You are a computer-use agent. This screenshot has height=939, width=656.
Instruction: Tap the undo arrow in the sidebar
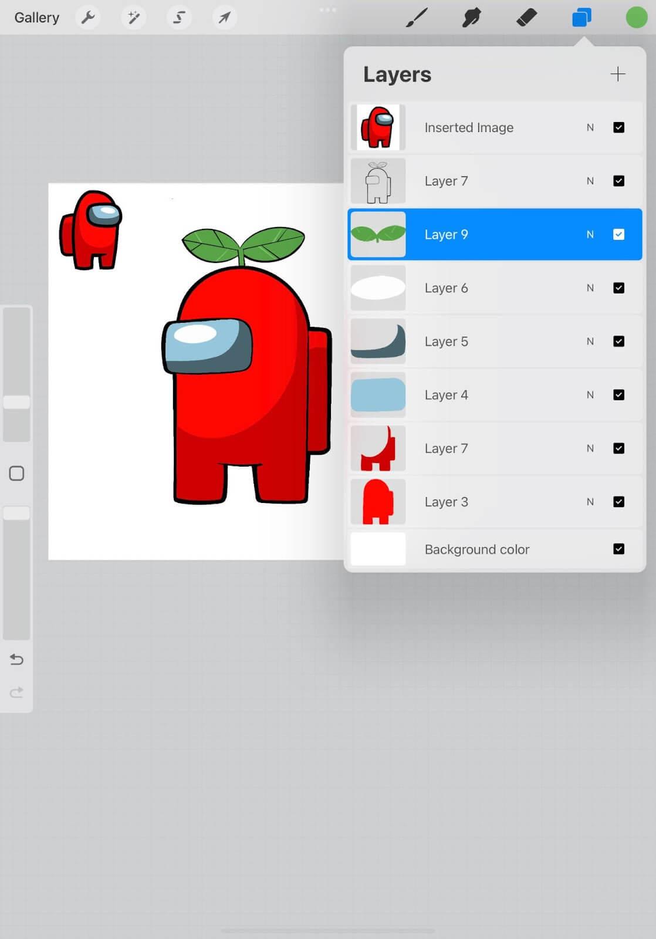[x=16, y=660]
